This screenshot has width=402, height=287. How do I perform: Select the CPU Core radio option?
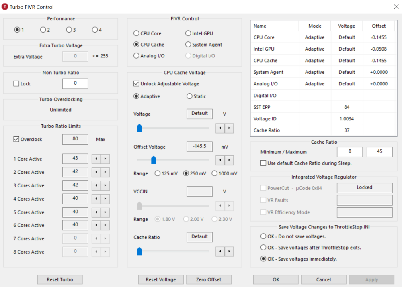(137, 33)
